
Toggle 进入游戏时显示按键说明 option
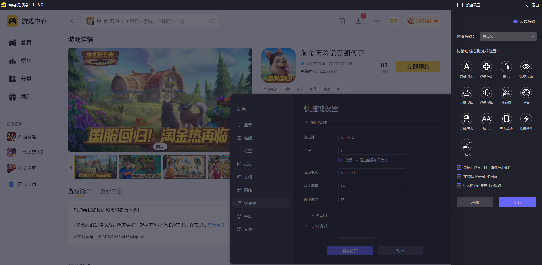459,186
